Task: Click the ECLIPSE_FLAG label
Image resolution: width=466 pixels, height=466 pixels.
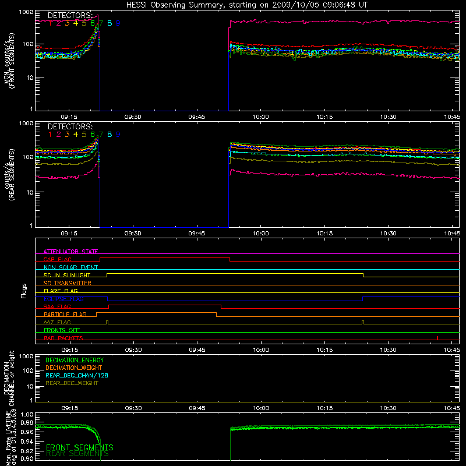Action: [63, 299]
